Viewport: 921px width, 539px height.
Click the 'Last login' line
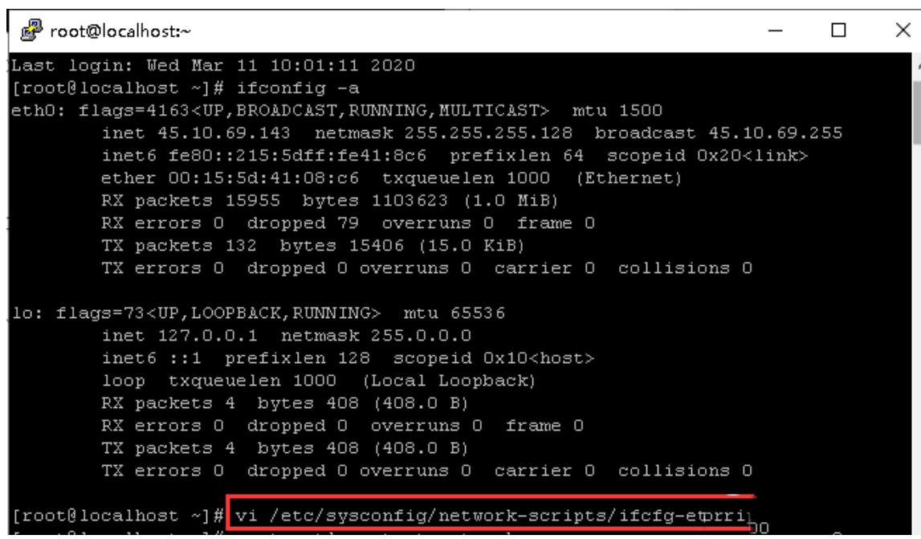pos(214,65)
